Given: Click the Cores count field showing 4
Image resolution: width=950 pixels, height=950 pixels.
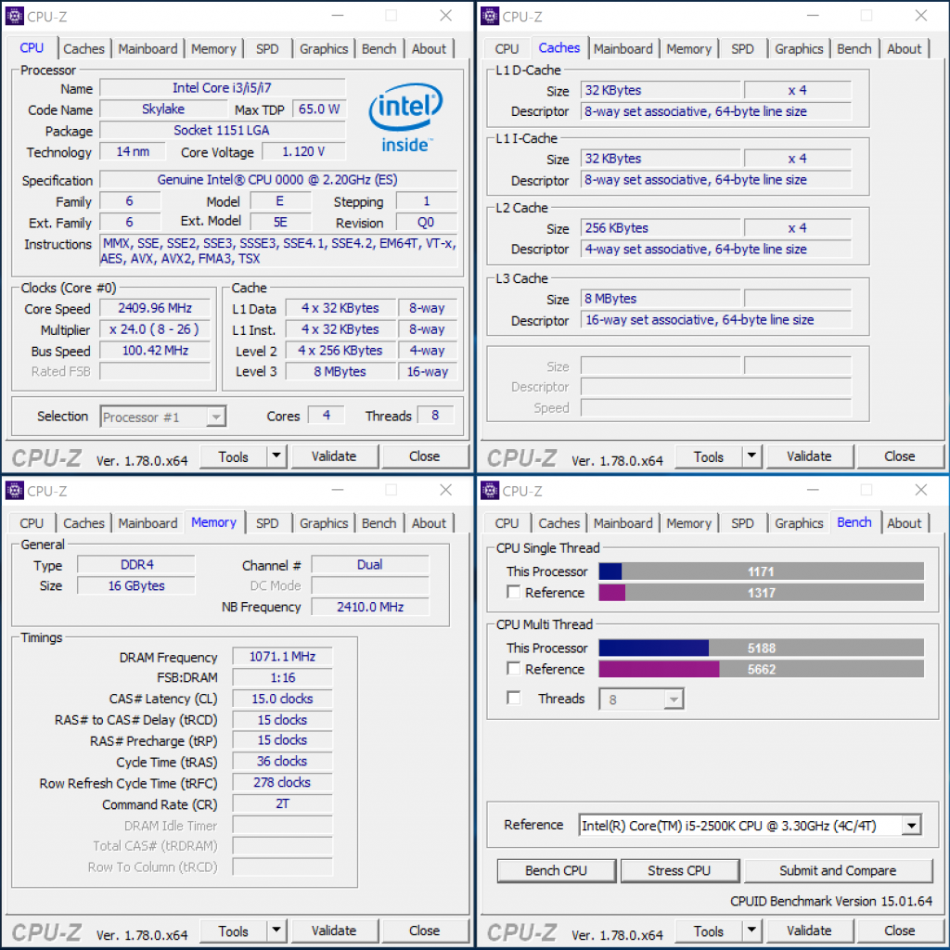Looking at the screenshot, I should tap(326, 415).
